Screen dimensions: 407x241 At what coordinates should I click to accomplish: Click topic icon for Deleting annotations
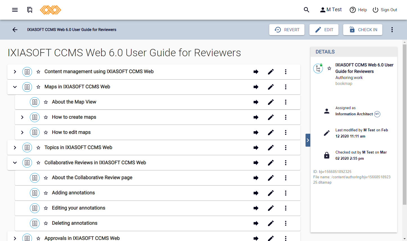(35, 223)
